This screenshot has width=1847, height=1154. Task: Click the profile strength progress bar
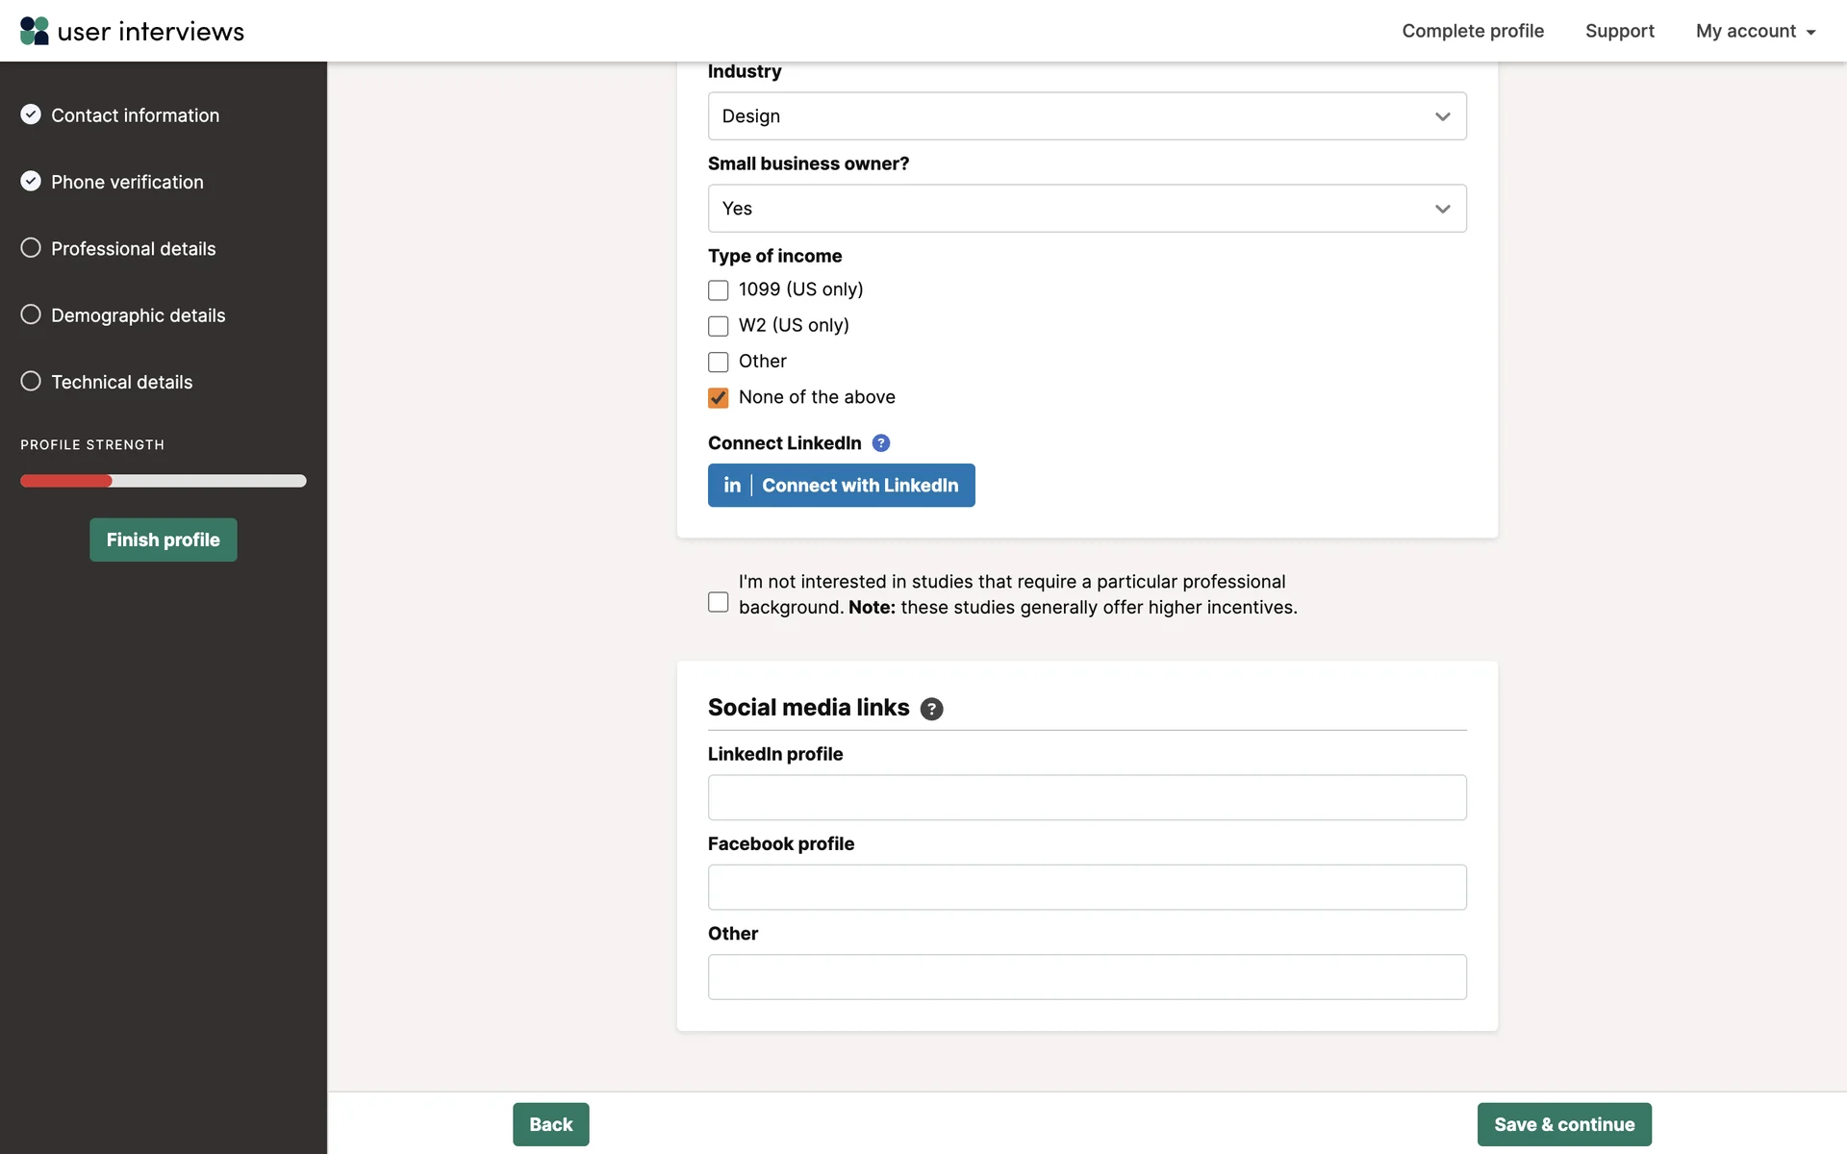[x=163, y=481]
